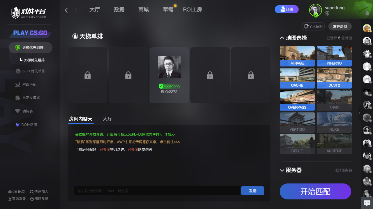Focus the chat message input field

point(157,191)
